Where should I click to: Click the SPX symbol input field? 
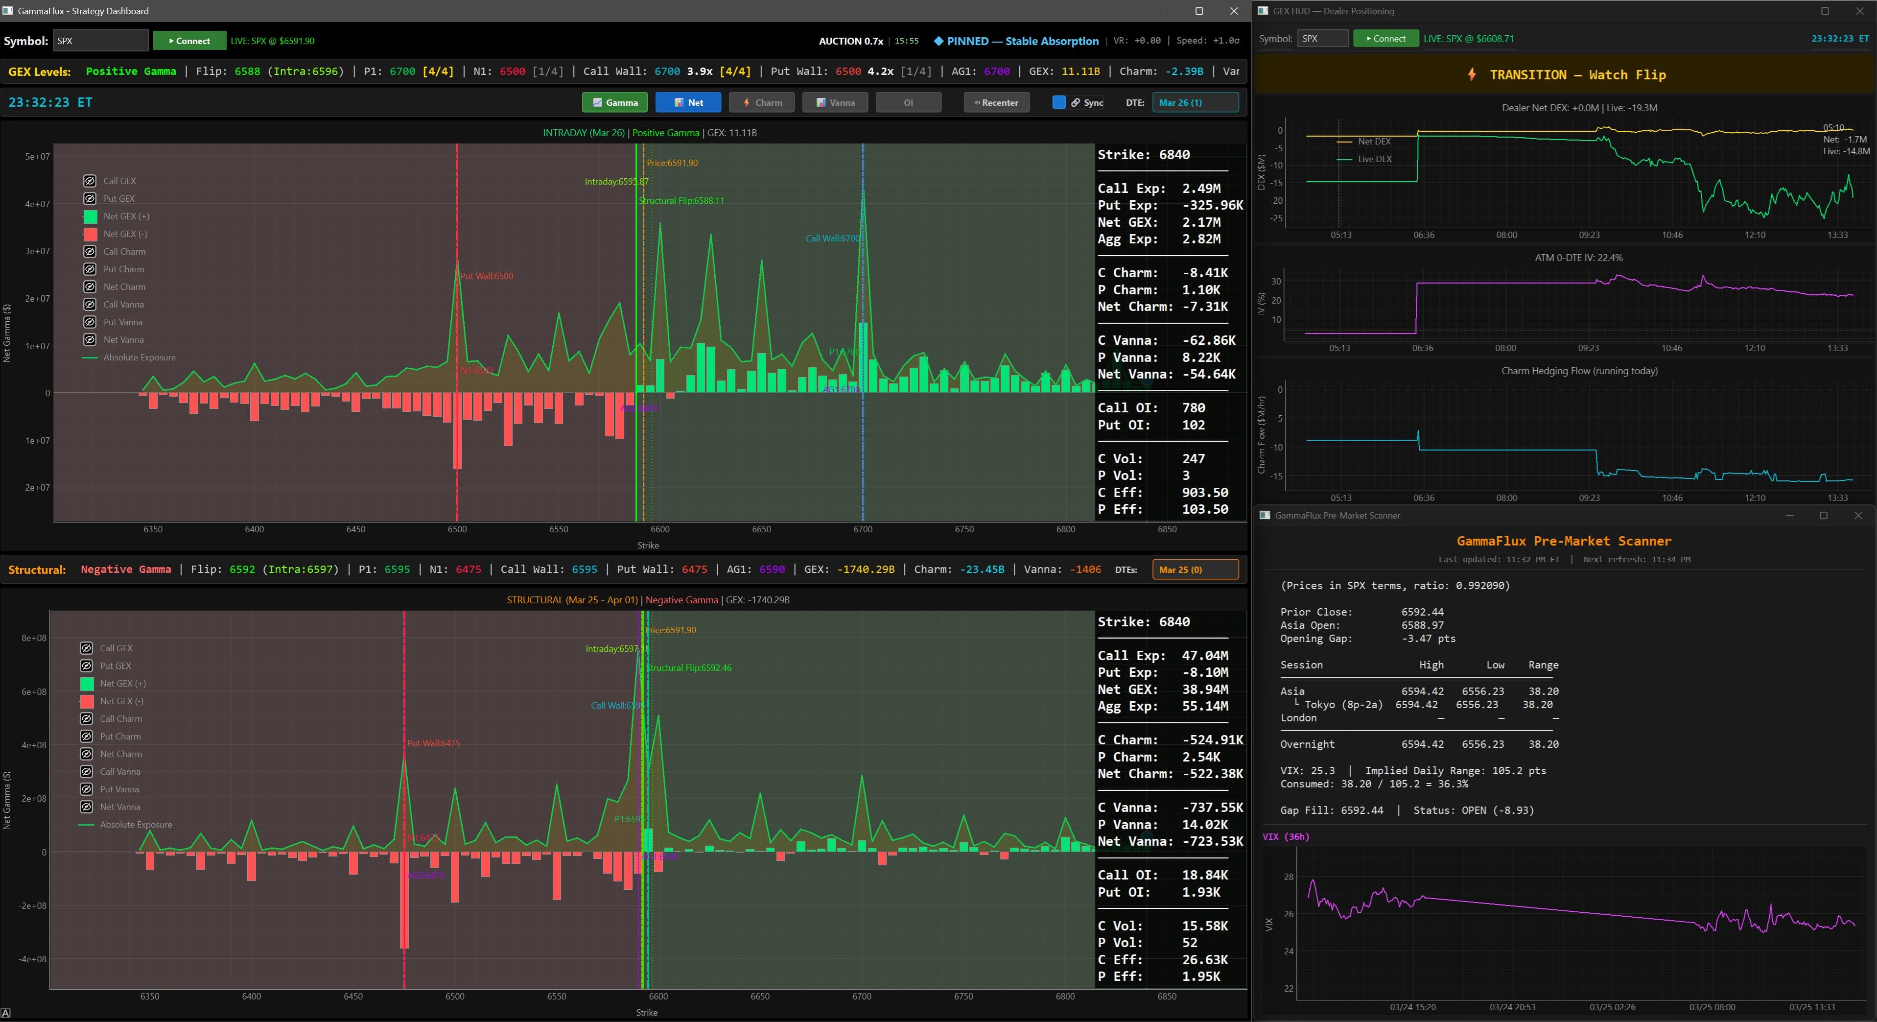100,41
